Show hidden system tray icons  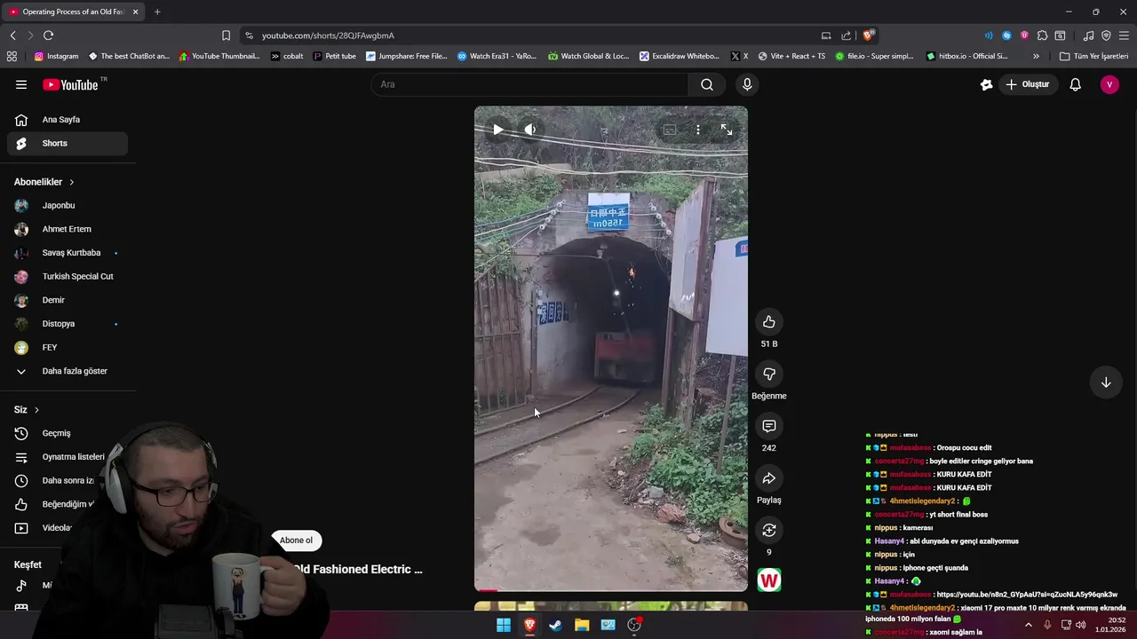pyautogui.click(x=1029, y=625)
